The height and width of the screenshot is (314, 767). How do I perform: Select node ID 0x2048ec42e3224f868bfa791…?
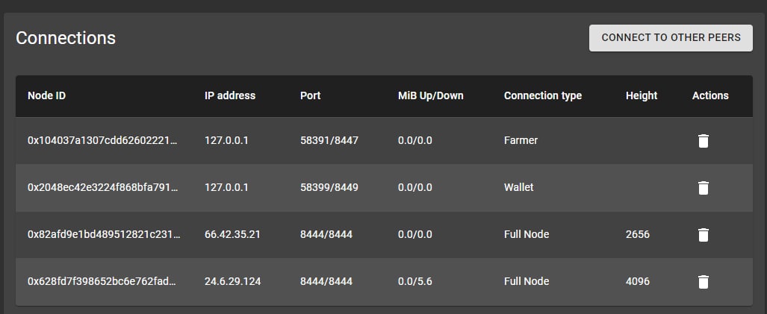(x=103, y=187)
